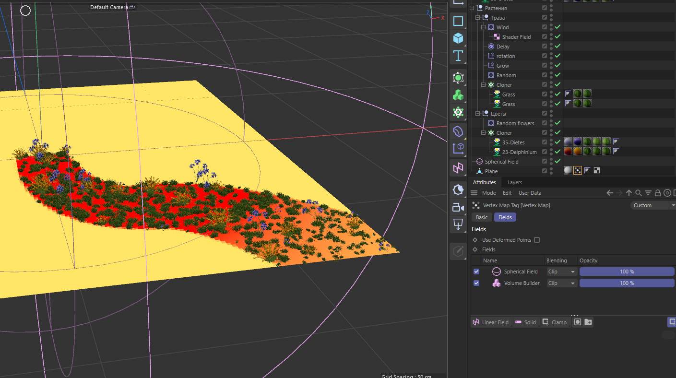Adjust Volume Builder opacity slider
This screenshot has height=378, width=676.
coord(627,283)
